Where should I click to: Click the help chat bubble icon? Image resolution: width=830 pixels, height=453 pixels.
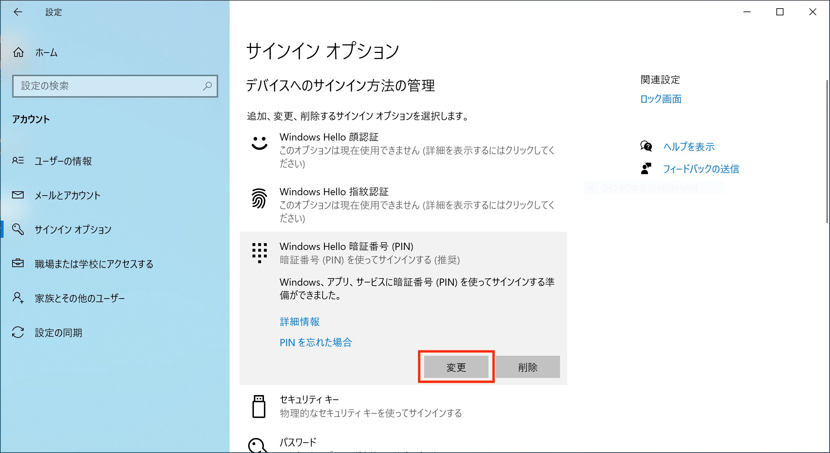pos(646,146)
